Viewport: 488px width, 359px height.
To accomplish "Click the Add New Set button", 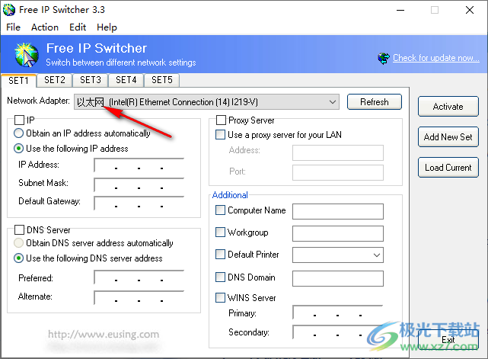I will (448, 136).
